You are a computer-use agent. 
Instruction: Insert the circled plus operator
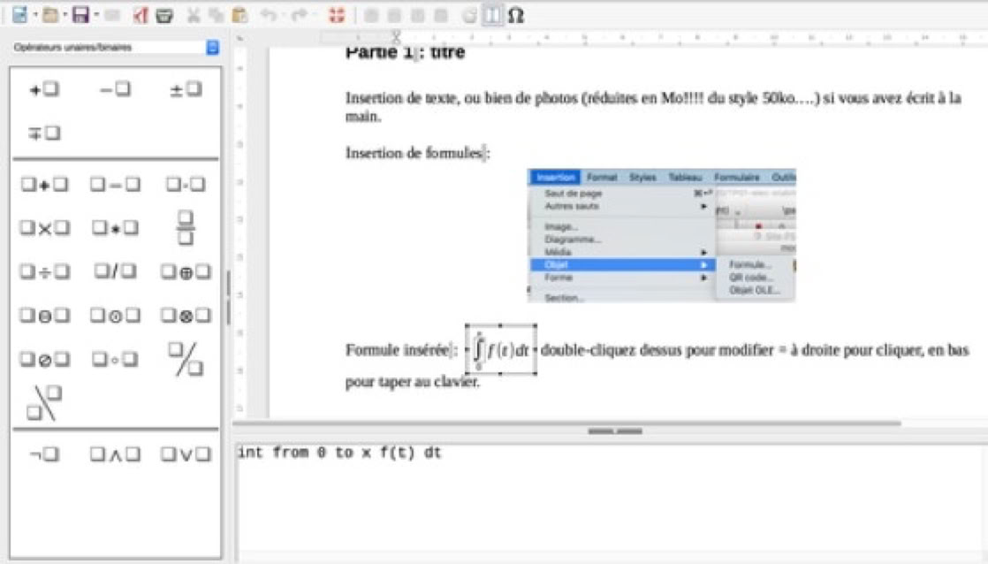(186, 271)
